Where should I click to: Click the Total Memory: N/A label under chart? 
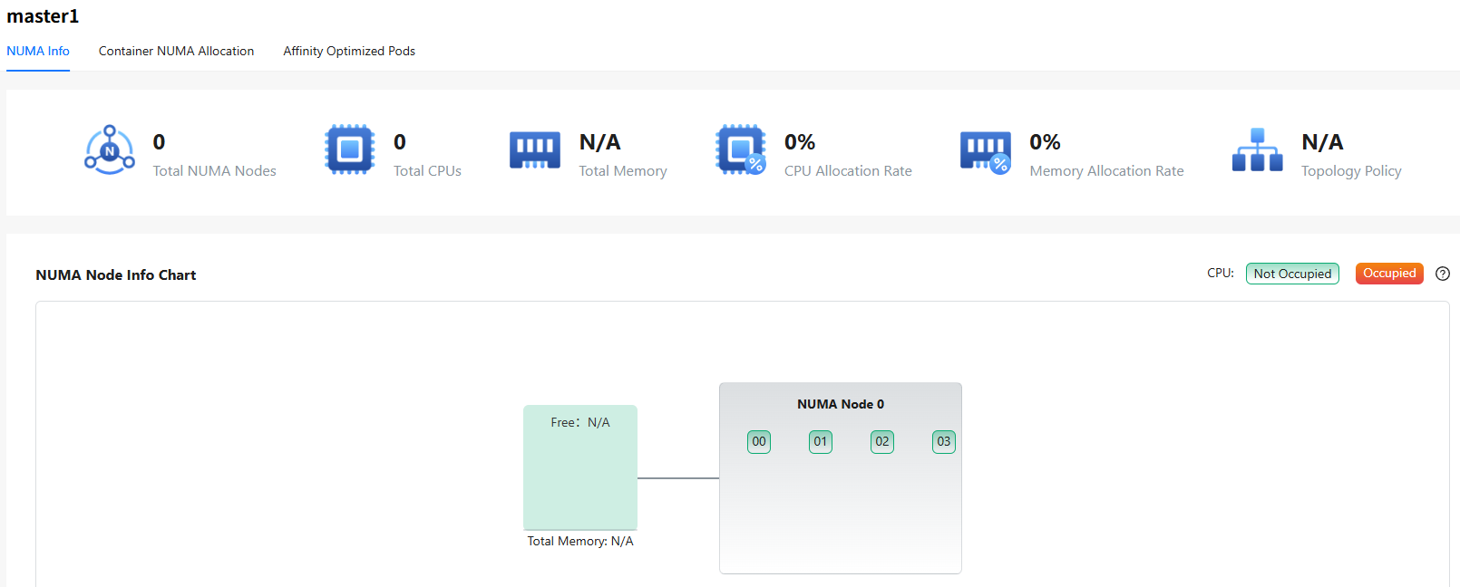point(580,541)
